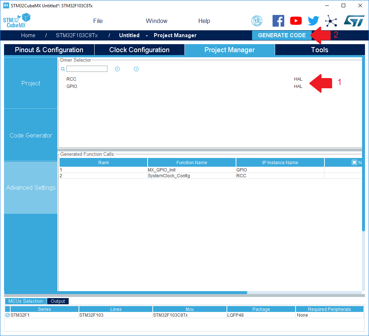The image size is (369, 336).
Task: Switch to Pinout & Configuration tab
Action: click(49, 50)
